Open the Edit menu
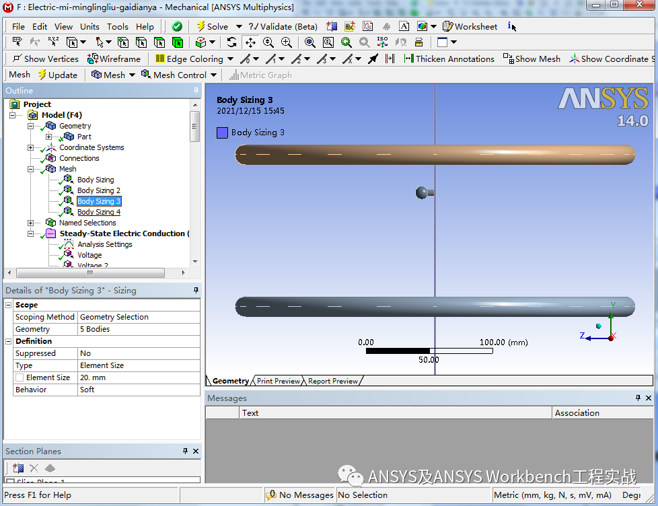 40,26
